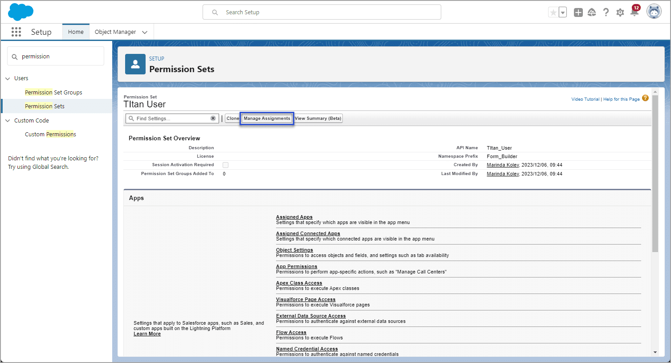View notifications by clicking the bell icon
671x363 pixels.
634,12
